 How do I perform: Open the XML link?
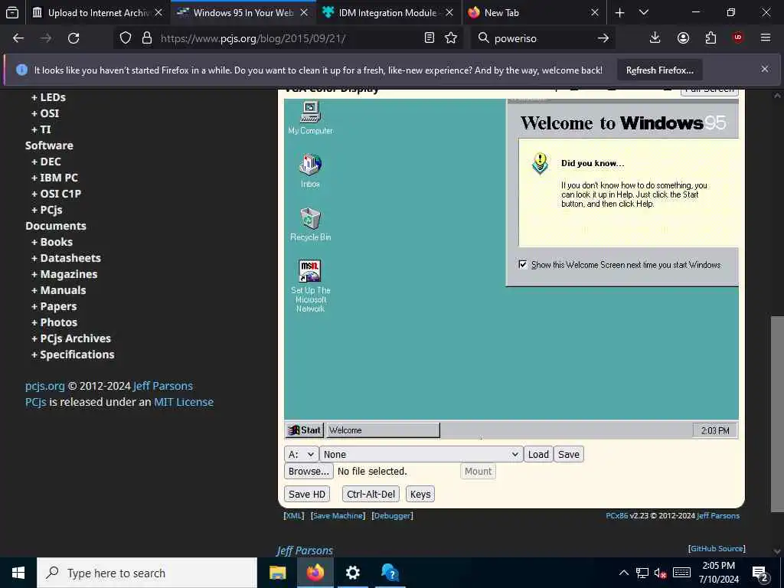[293, 515]
